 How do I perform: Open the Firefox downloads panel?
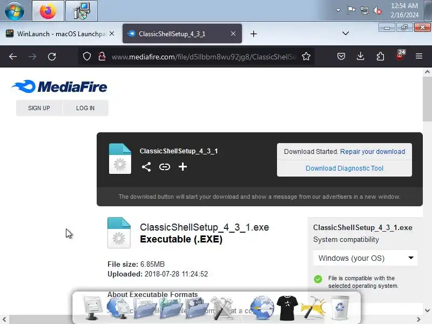click(360, 57)
